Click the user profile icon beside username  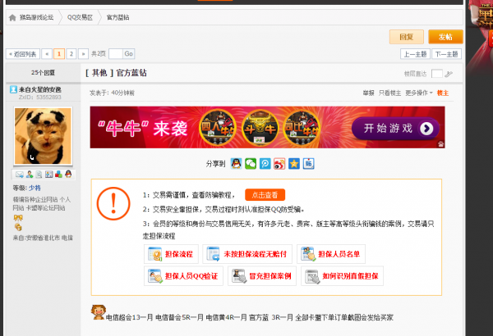click(13, 89)
